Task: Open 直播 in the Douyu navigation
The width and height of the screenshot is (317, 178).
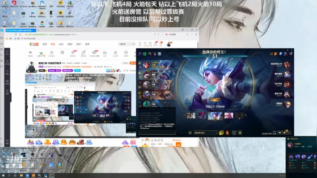Action: point(53,44)
